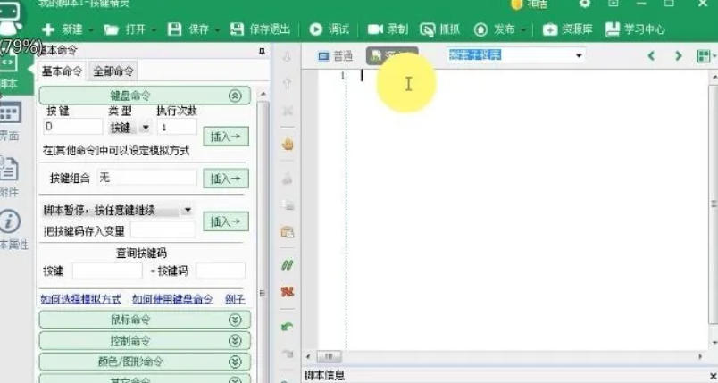Open the 如何选择模拟方式 help link
718x383 pixels.
coord(81,299)
